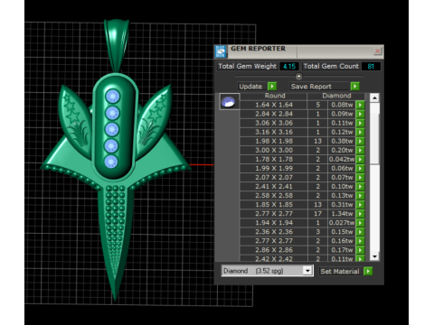Click green arrow on the 0.16tw row
The width and height of the screenshot is (434, 325).
click(360, 241)
